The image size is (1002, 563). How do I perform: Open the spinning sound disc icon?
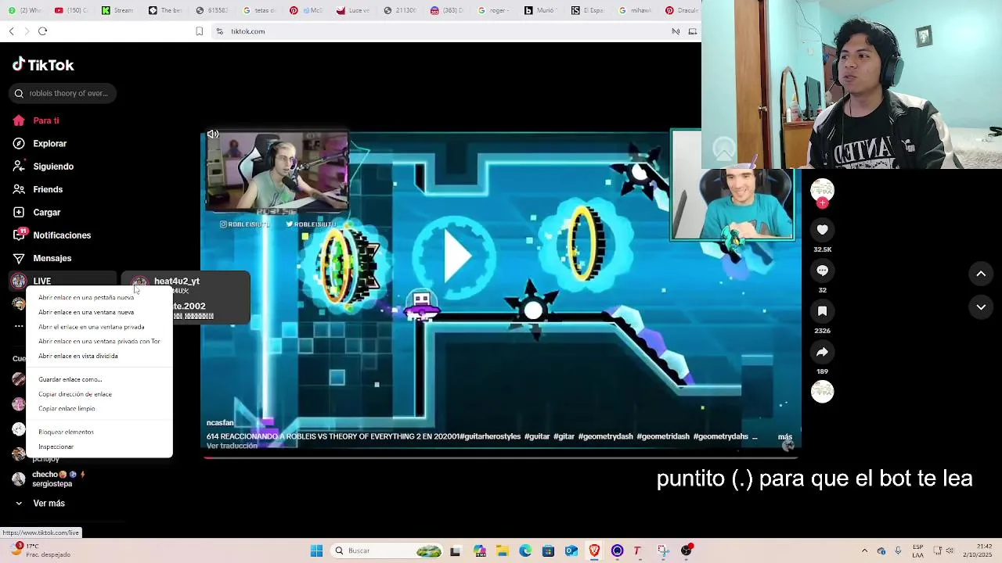point(822,392)
